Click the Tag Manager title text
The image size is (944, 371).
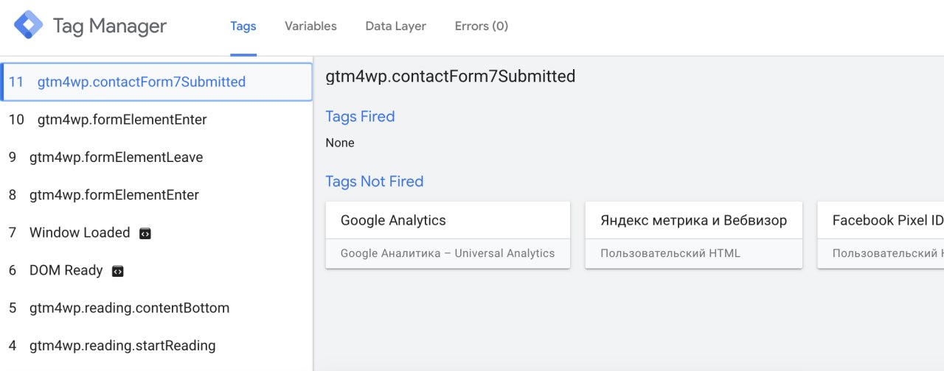[110, 26]
